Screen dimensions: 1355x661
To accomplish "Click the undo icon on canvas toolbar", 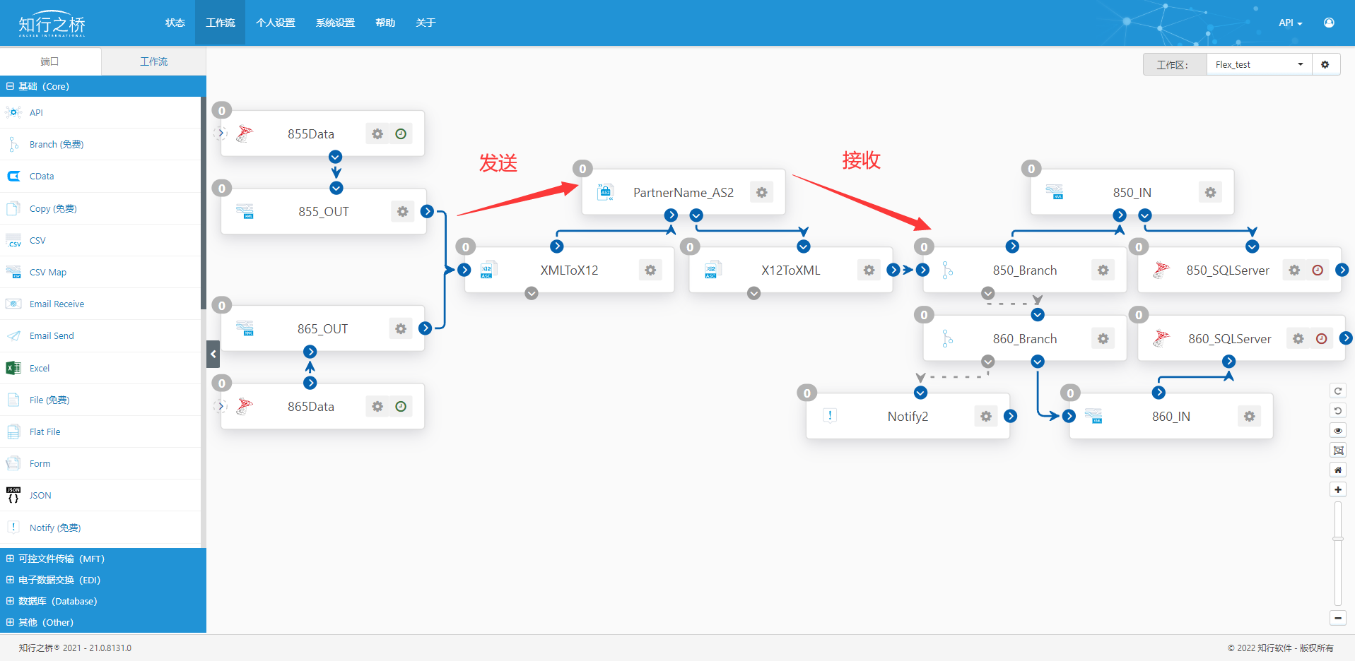I will 1338,410.
